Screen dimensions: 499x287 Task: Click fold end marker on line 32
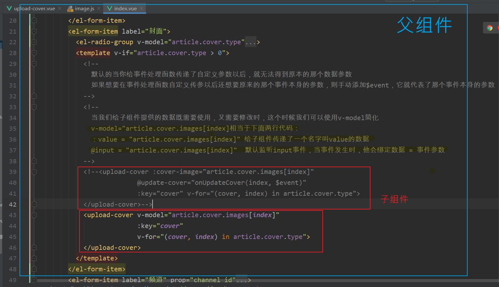click(34, 96)
